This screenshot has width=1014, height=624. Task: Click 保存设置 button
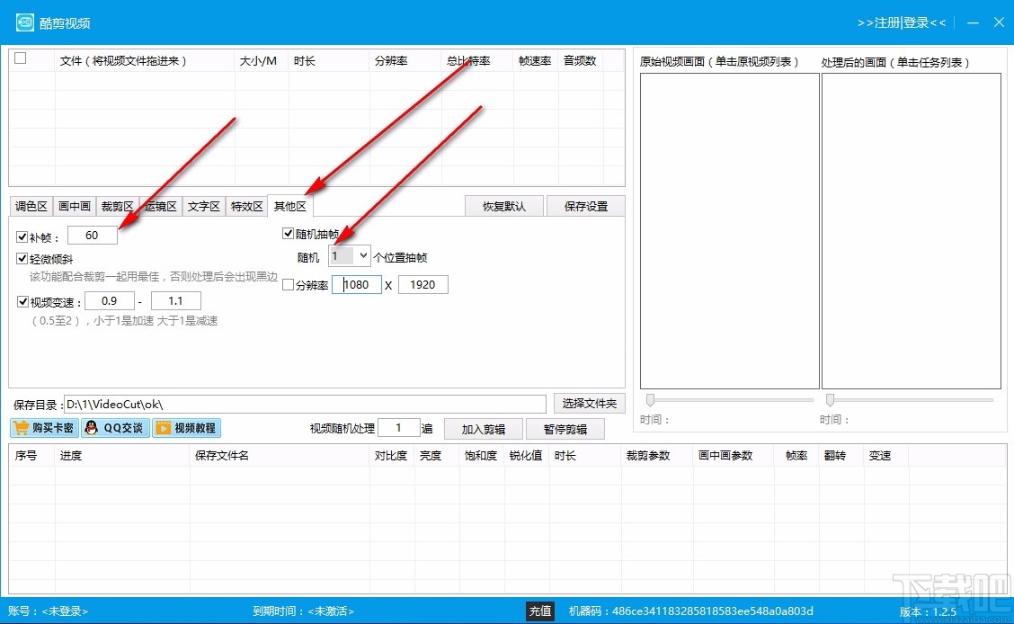click(586, 206)
